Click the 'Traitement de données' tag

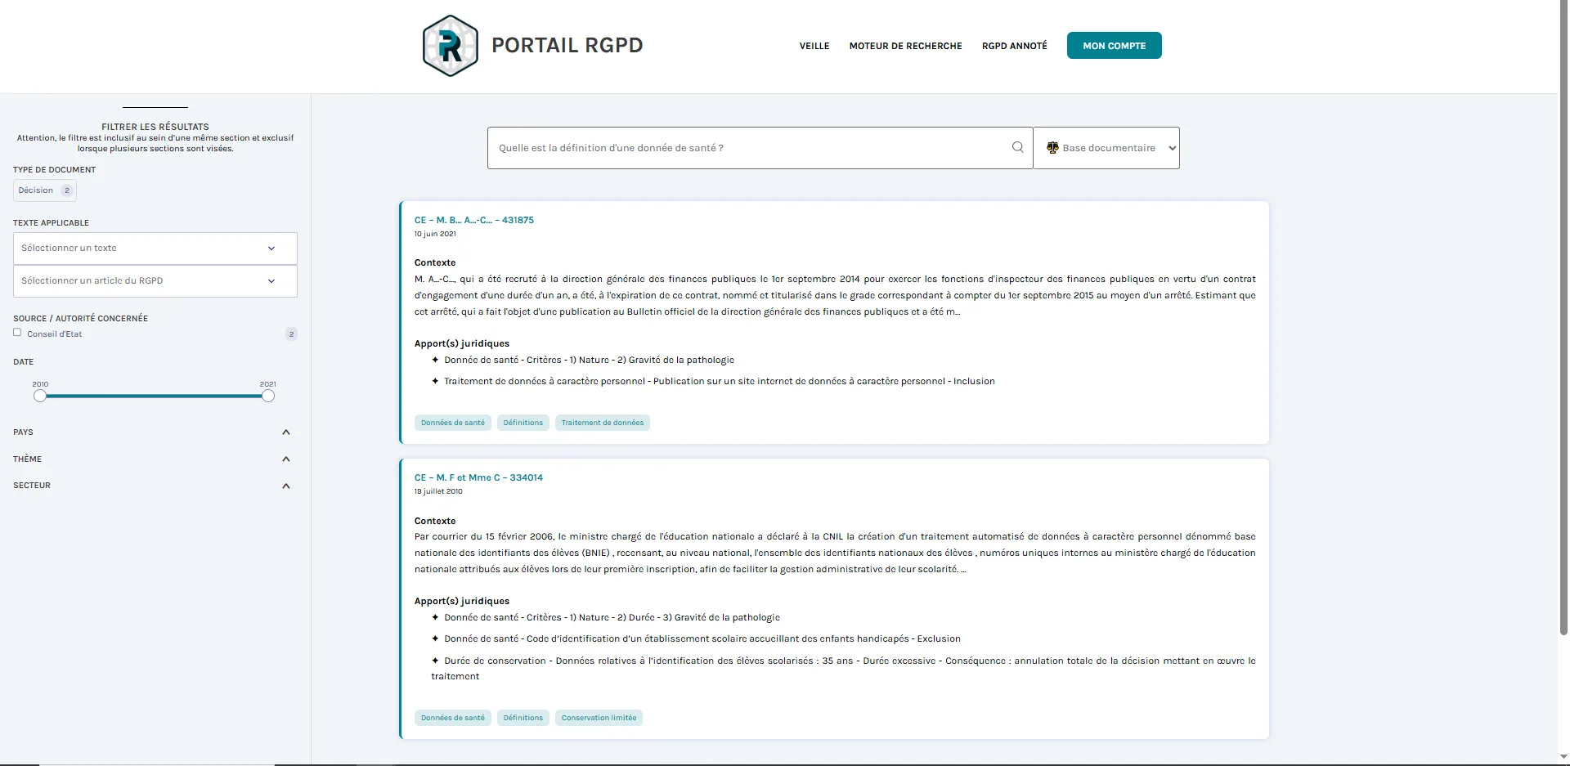pos(603,423)
